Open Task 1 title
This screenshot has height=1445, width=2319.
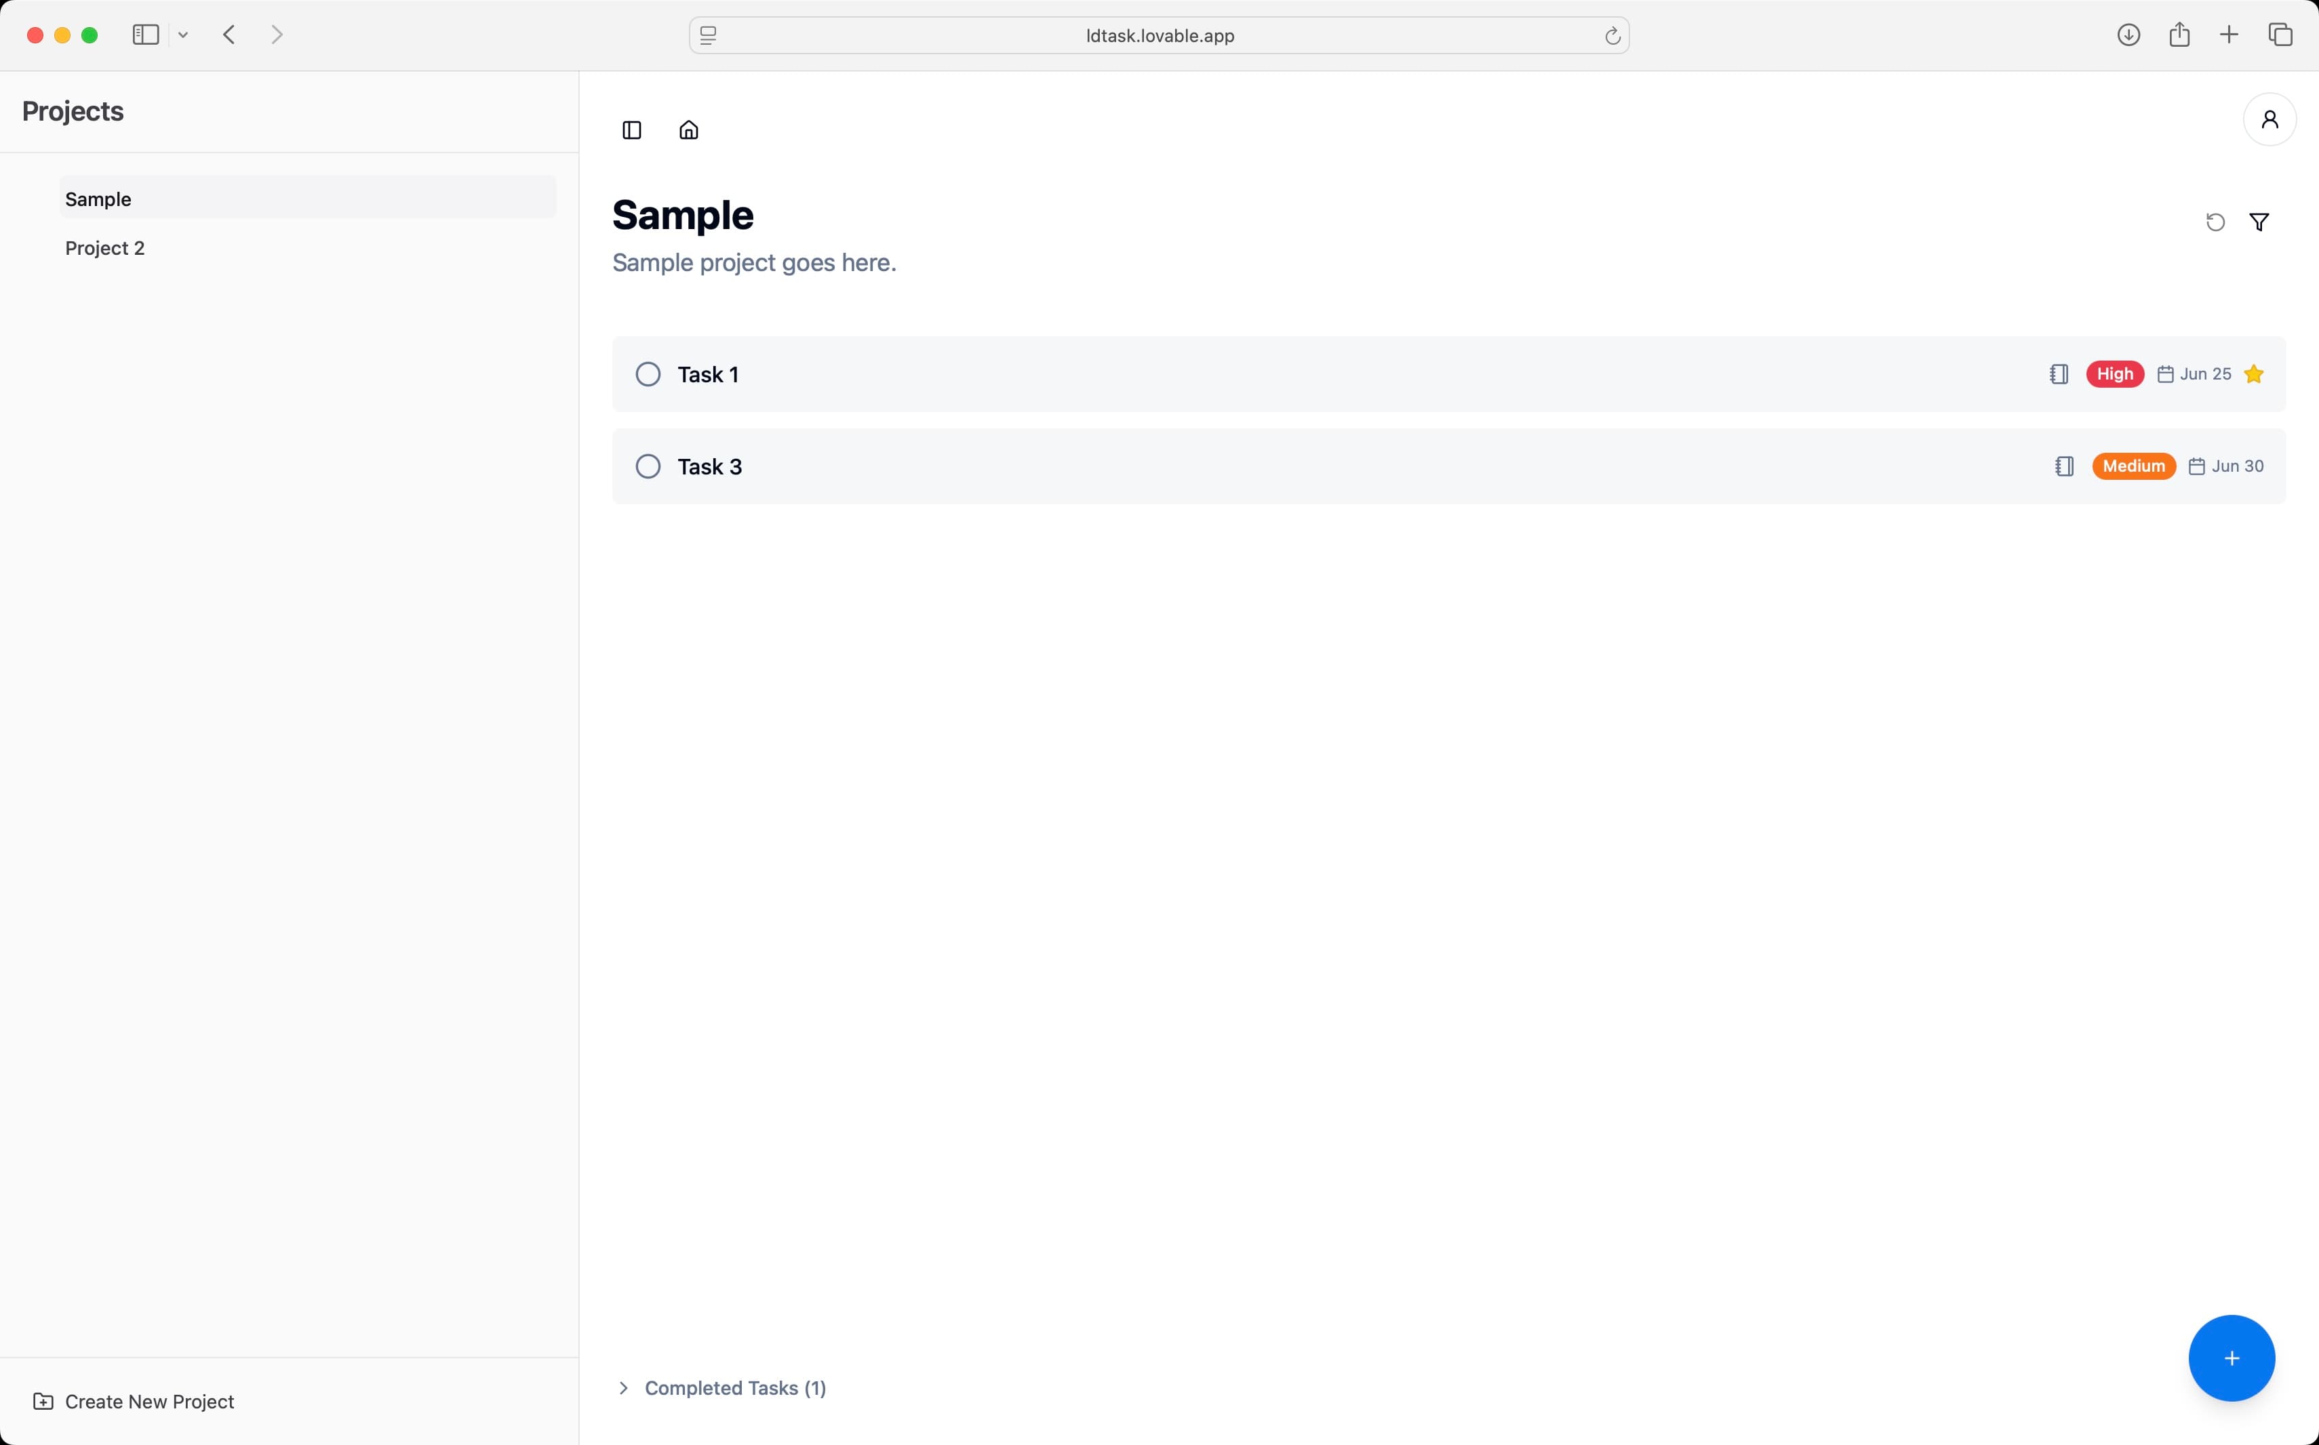tap(707, 375)
